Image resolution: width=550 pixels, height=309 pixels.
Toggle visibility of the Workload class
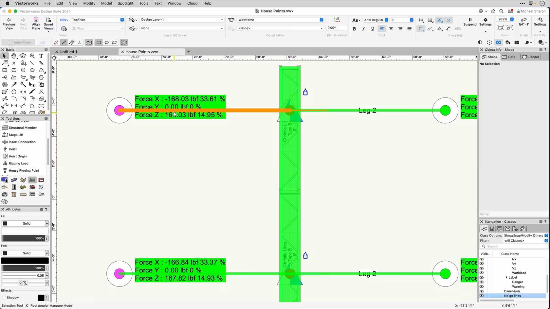482,273
